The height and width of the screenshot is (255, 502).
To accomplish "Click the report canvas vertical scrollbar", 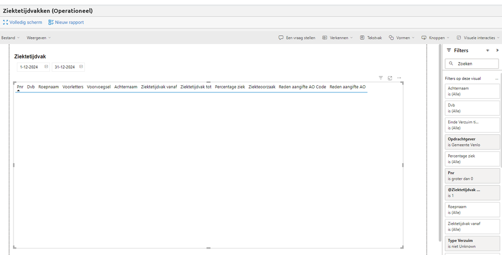I will 440,144.
